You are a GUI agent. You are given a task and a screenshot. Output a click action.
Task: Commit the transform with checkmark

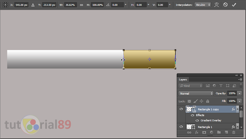click(x=234, y=5)
